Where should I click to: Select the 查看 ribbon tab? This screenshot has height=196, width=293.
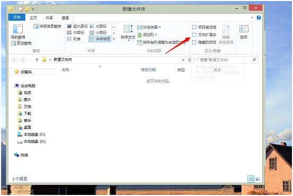pyautogui.click(x=65, y=18)
